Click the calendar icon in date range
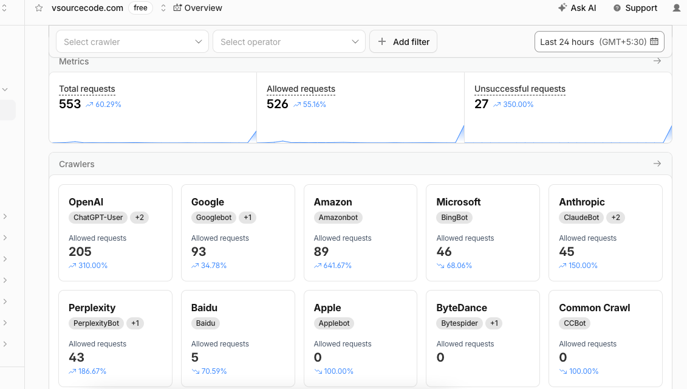 coord(654,42)
